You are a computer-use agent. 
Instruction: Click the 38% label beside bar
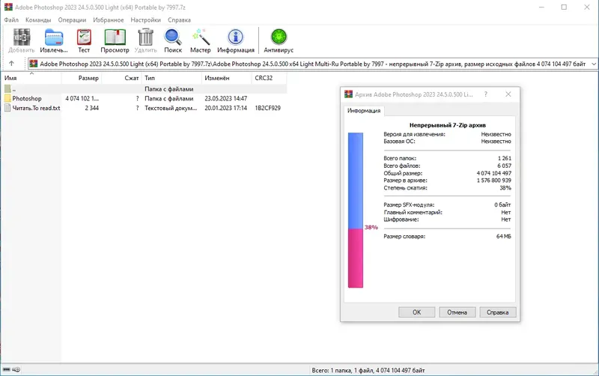click(371, 227)
